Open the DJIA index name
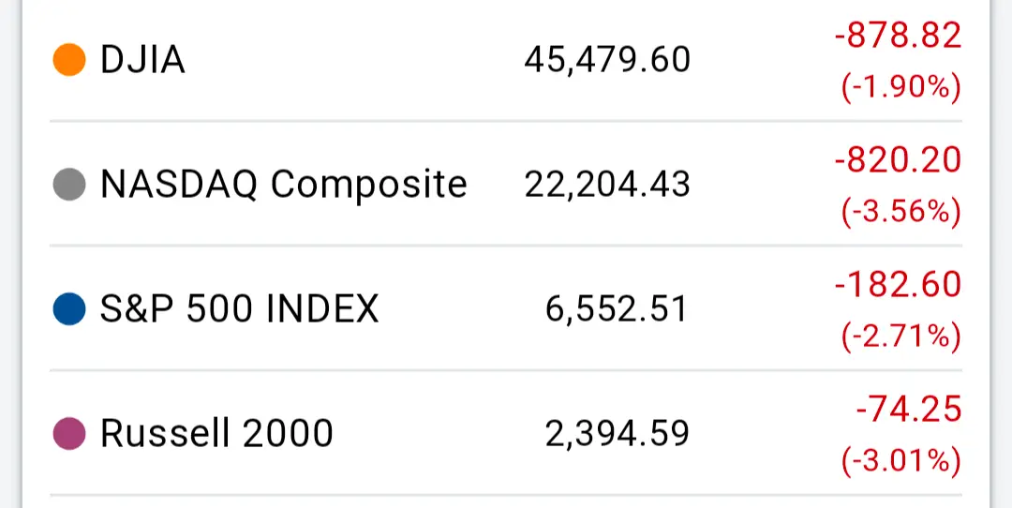Image resolution: width=1012 pixels, height=508 pixels. coord(142,61)
